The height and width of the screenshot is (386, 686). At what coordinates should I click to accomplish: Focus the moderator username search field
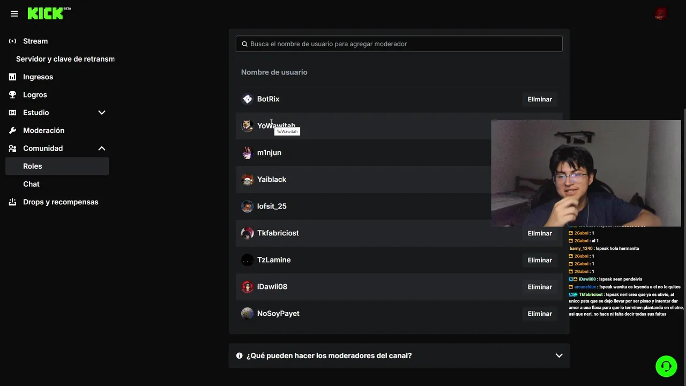click(399, 44)
